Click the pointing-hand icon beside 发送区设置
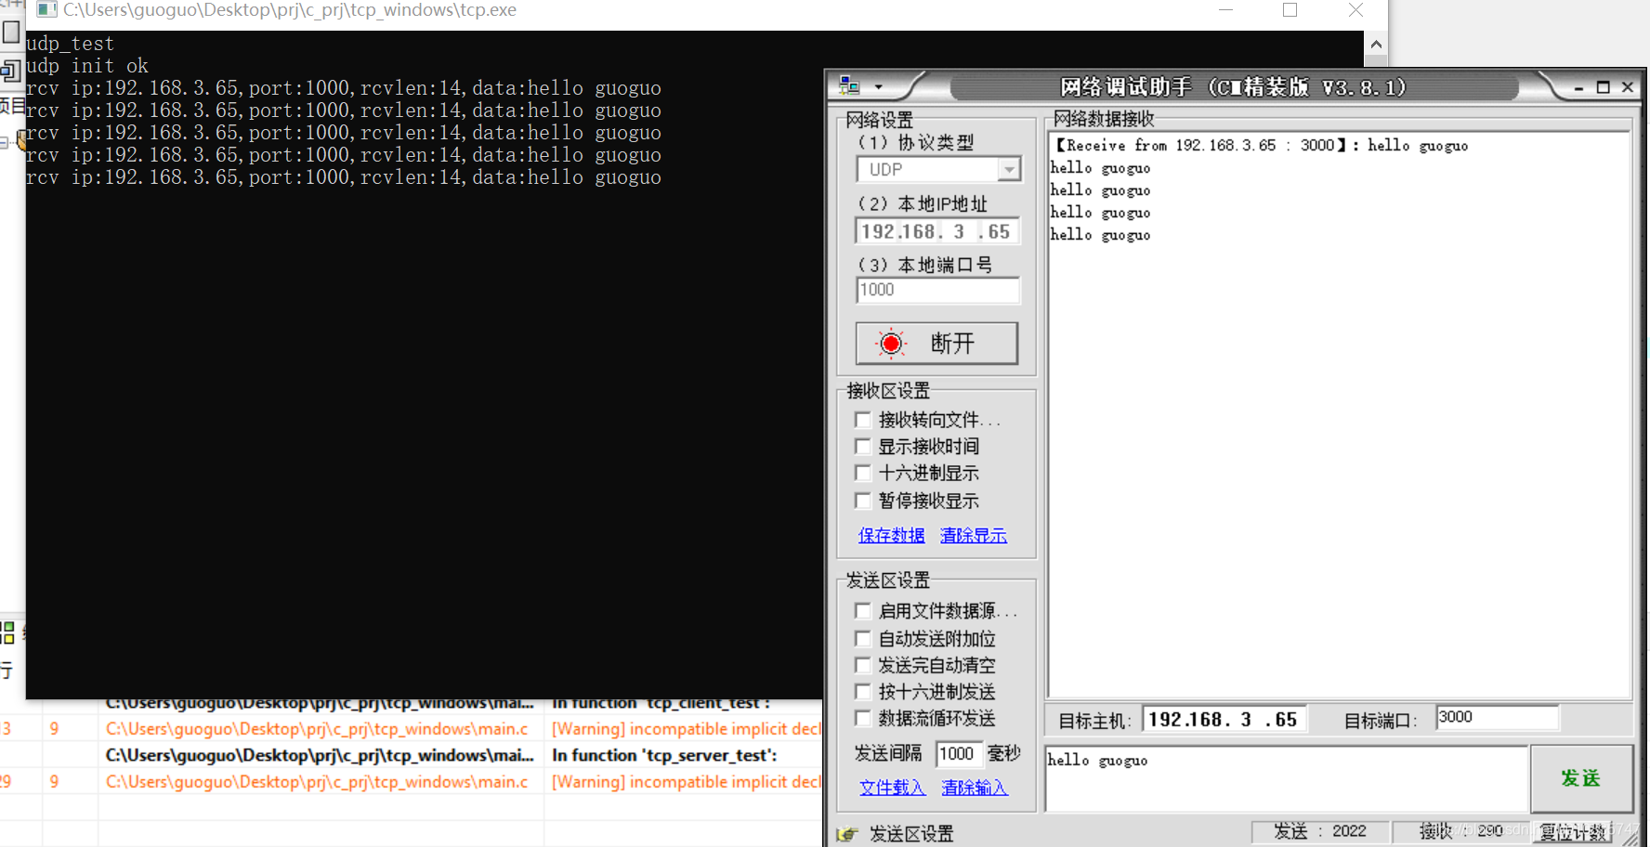The width and height of the screenshot is (1650, 847). tap(847, 833)
